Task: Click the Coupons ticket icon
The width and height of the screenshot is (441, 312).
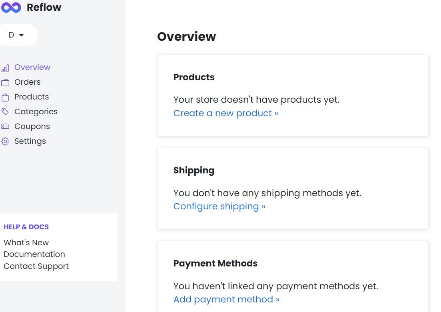Action: [6, 126]
